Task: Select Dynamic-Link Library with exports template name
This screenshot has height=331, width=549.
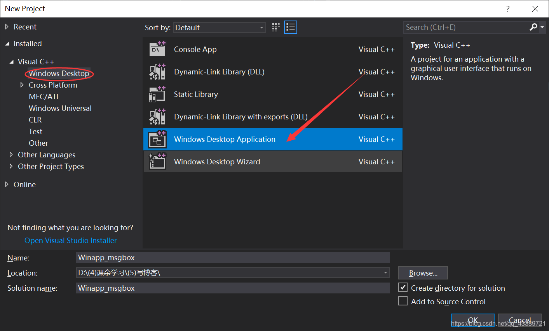Action: click(241, 117)
